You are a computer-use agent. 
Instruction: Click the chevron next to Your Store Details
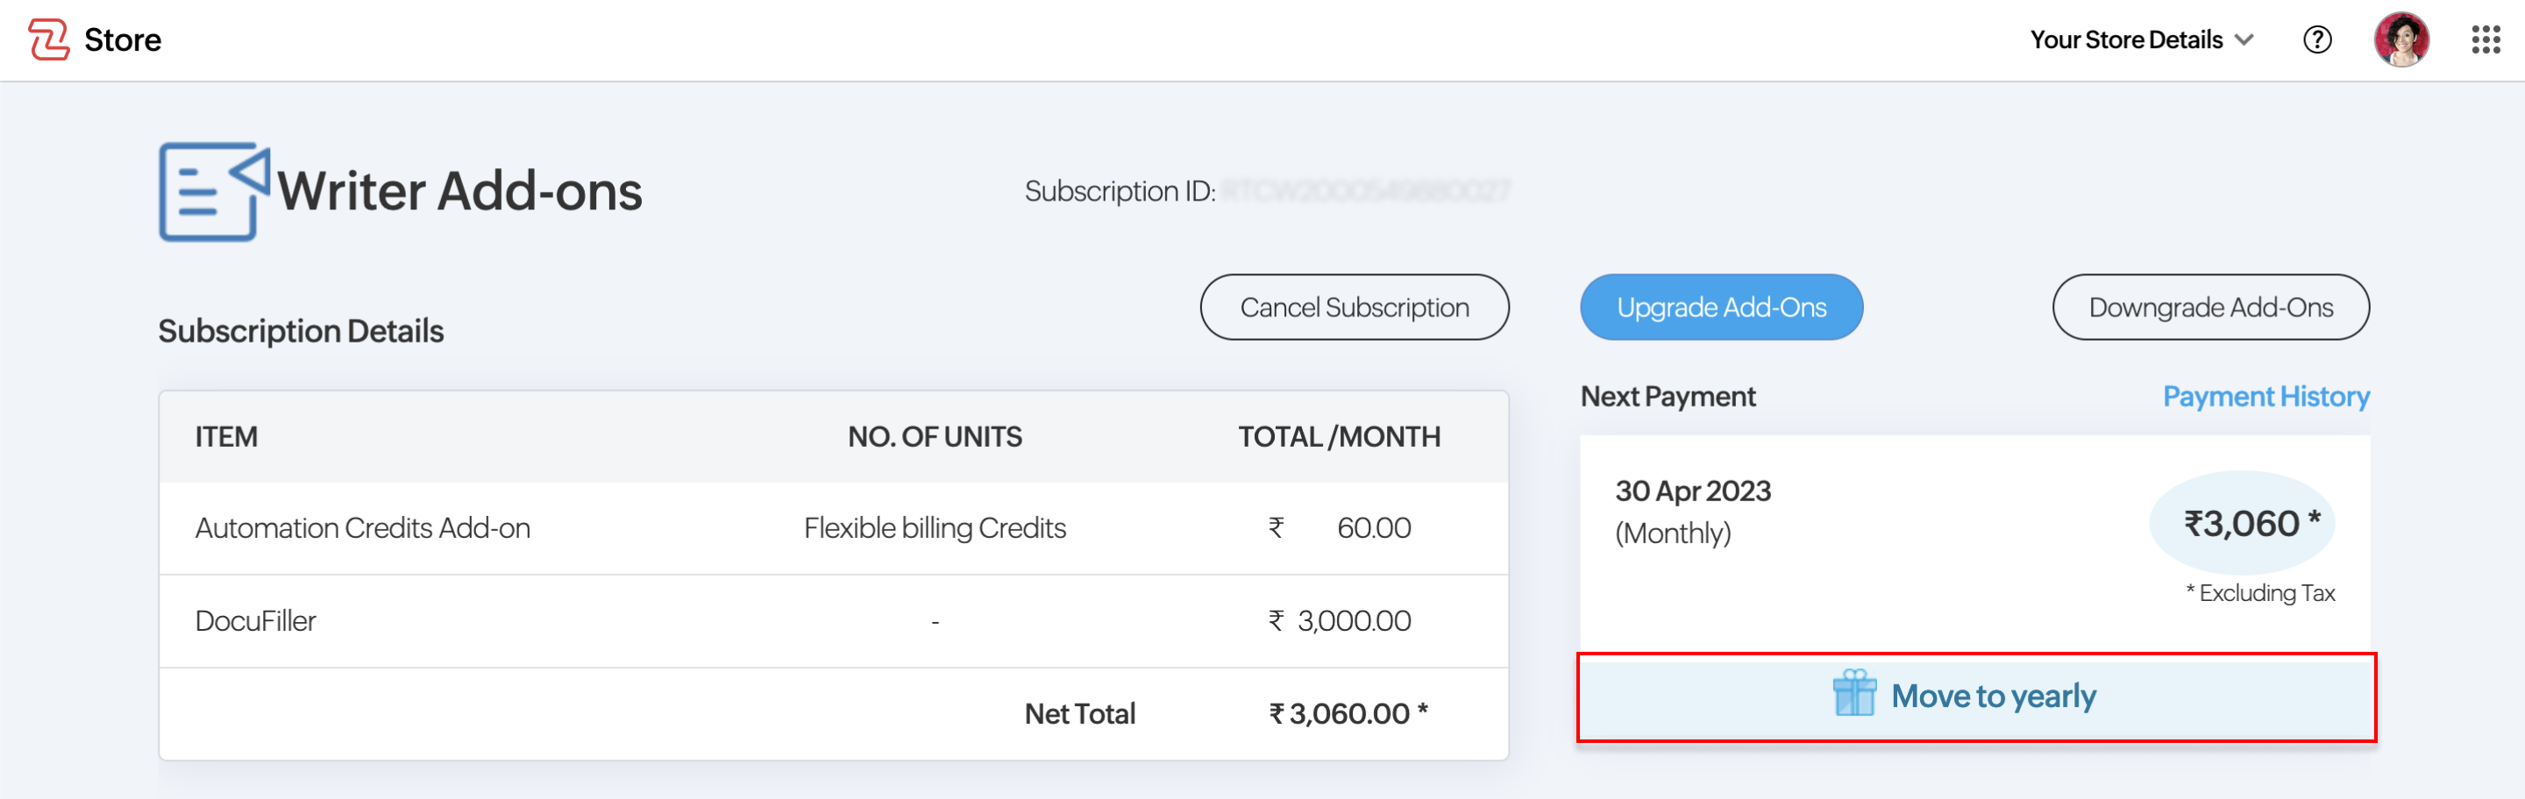[x=2244, y=40]
